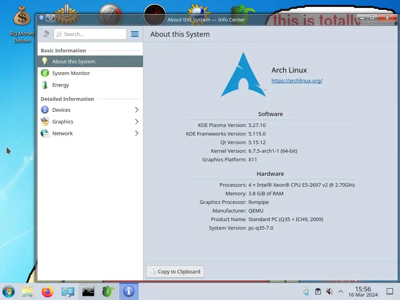The image size is (400, 300).
Task: Click the Processors value Intel Xeon E5-2697
Action: pos(302,185)
